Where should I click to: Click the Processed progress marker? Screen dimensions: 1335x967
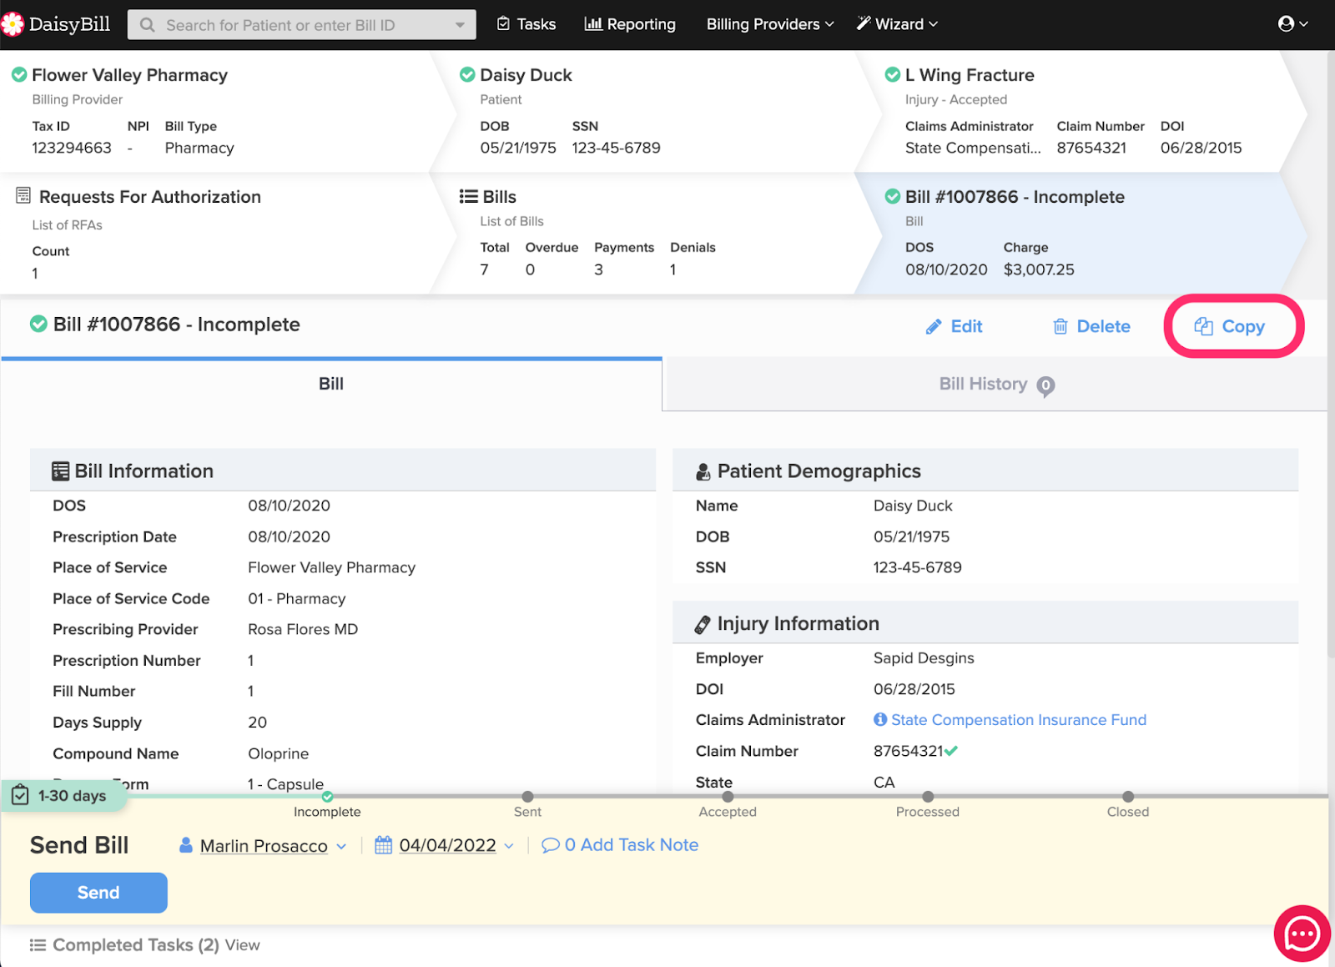point(928,797)
